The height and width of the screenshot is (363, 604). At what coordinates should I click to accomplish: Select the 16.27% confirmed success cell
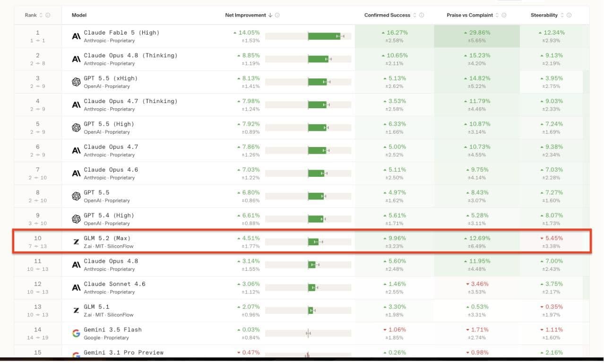[x=395, y=36]
